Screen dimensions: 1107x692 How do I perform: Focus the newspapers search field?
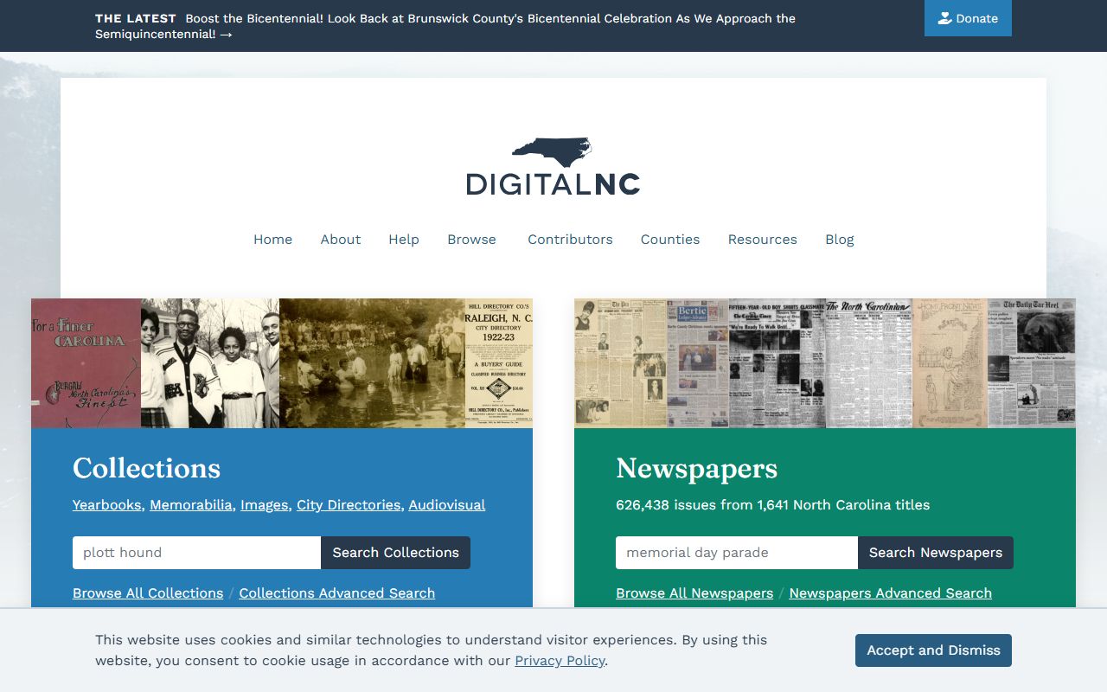[737, 553]
